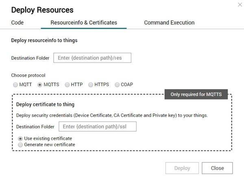Select HTTP as the protocol
Viewport: 244px width, 179px height.
68,85
